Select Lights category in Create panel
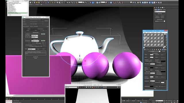 158,10
